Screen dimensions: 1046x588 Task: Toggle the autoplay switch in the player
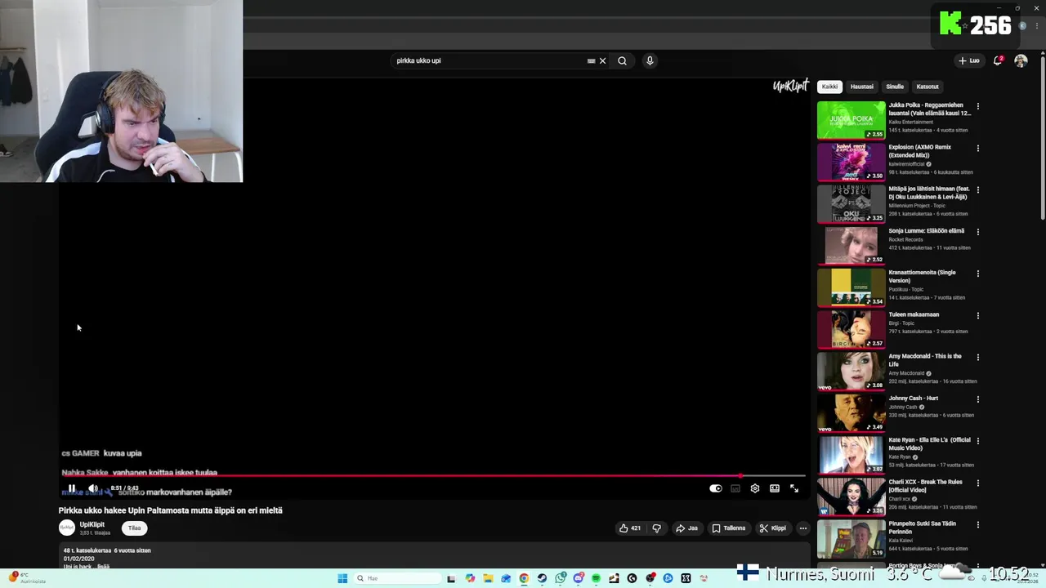click(x=716, y=488)
